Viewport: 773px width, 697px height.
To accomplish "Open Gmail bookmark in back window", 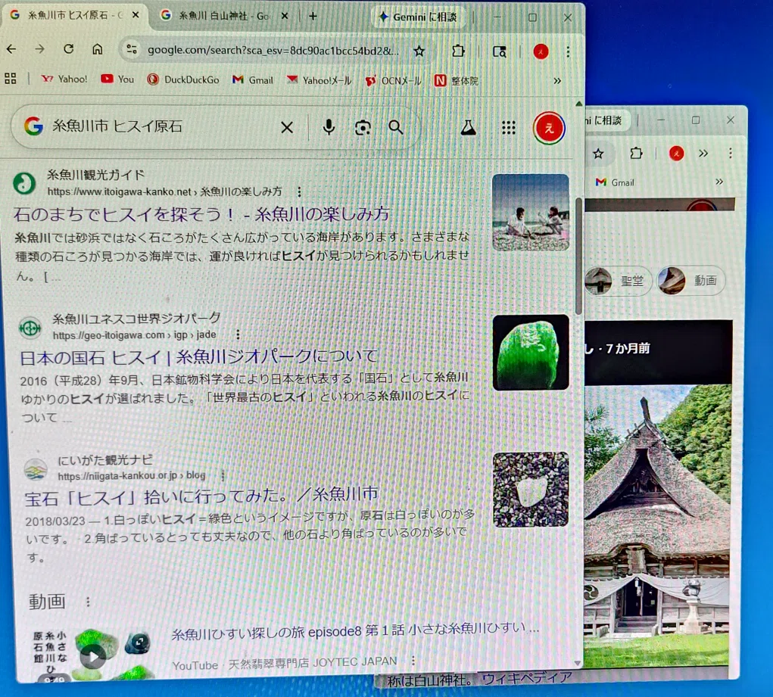I will pos(615,182).
